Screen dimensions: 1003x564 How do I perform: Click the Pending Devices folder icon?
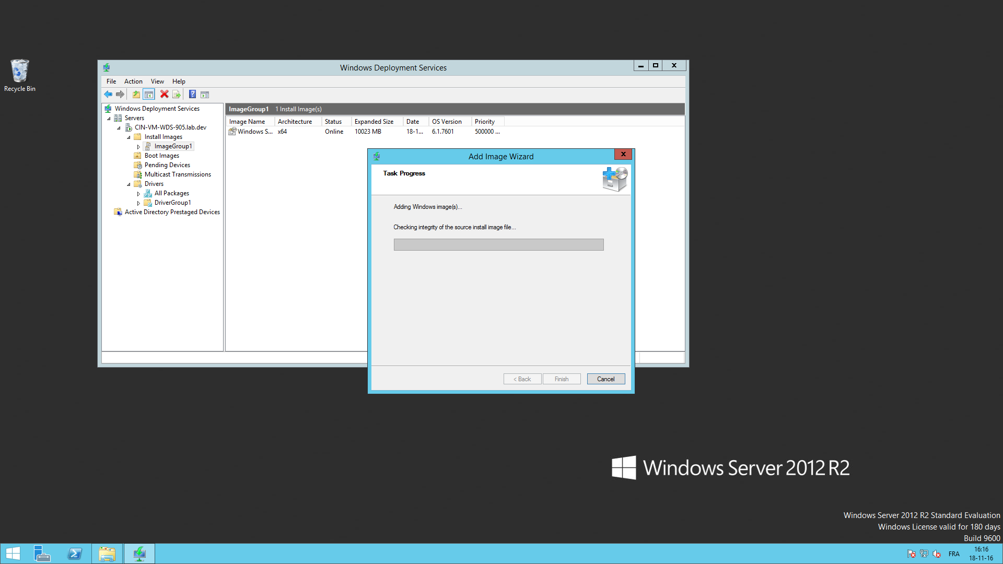point(138,165)
